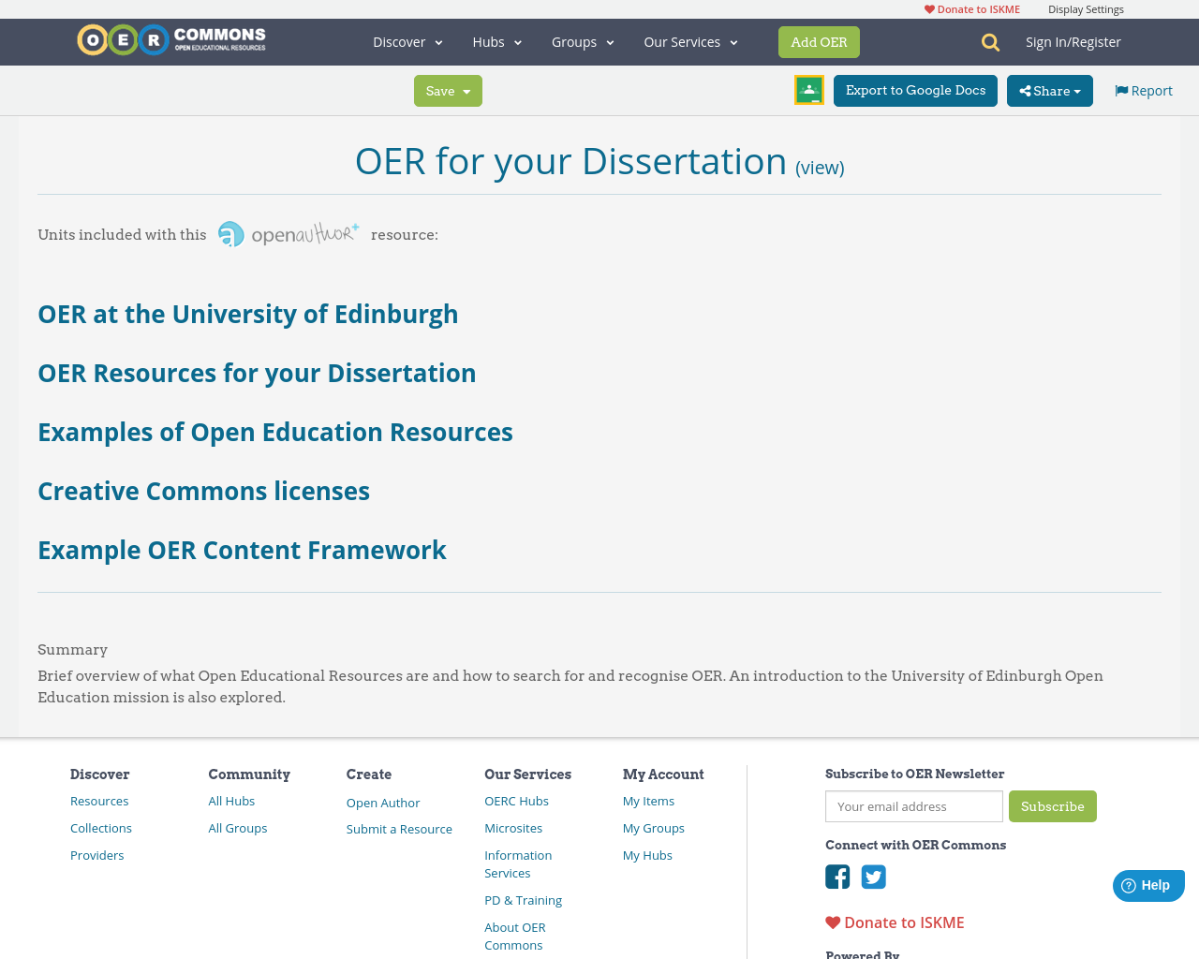This screenshot has width=1199, height=959.
Task: Click the email address input field
Action: (x=913, y=806)
